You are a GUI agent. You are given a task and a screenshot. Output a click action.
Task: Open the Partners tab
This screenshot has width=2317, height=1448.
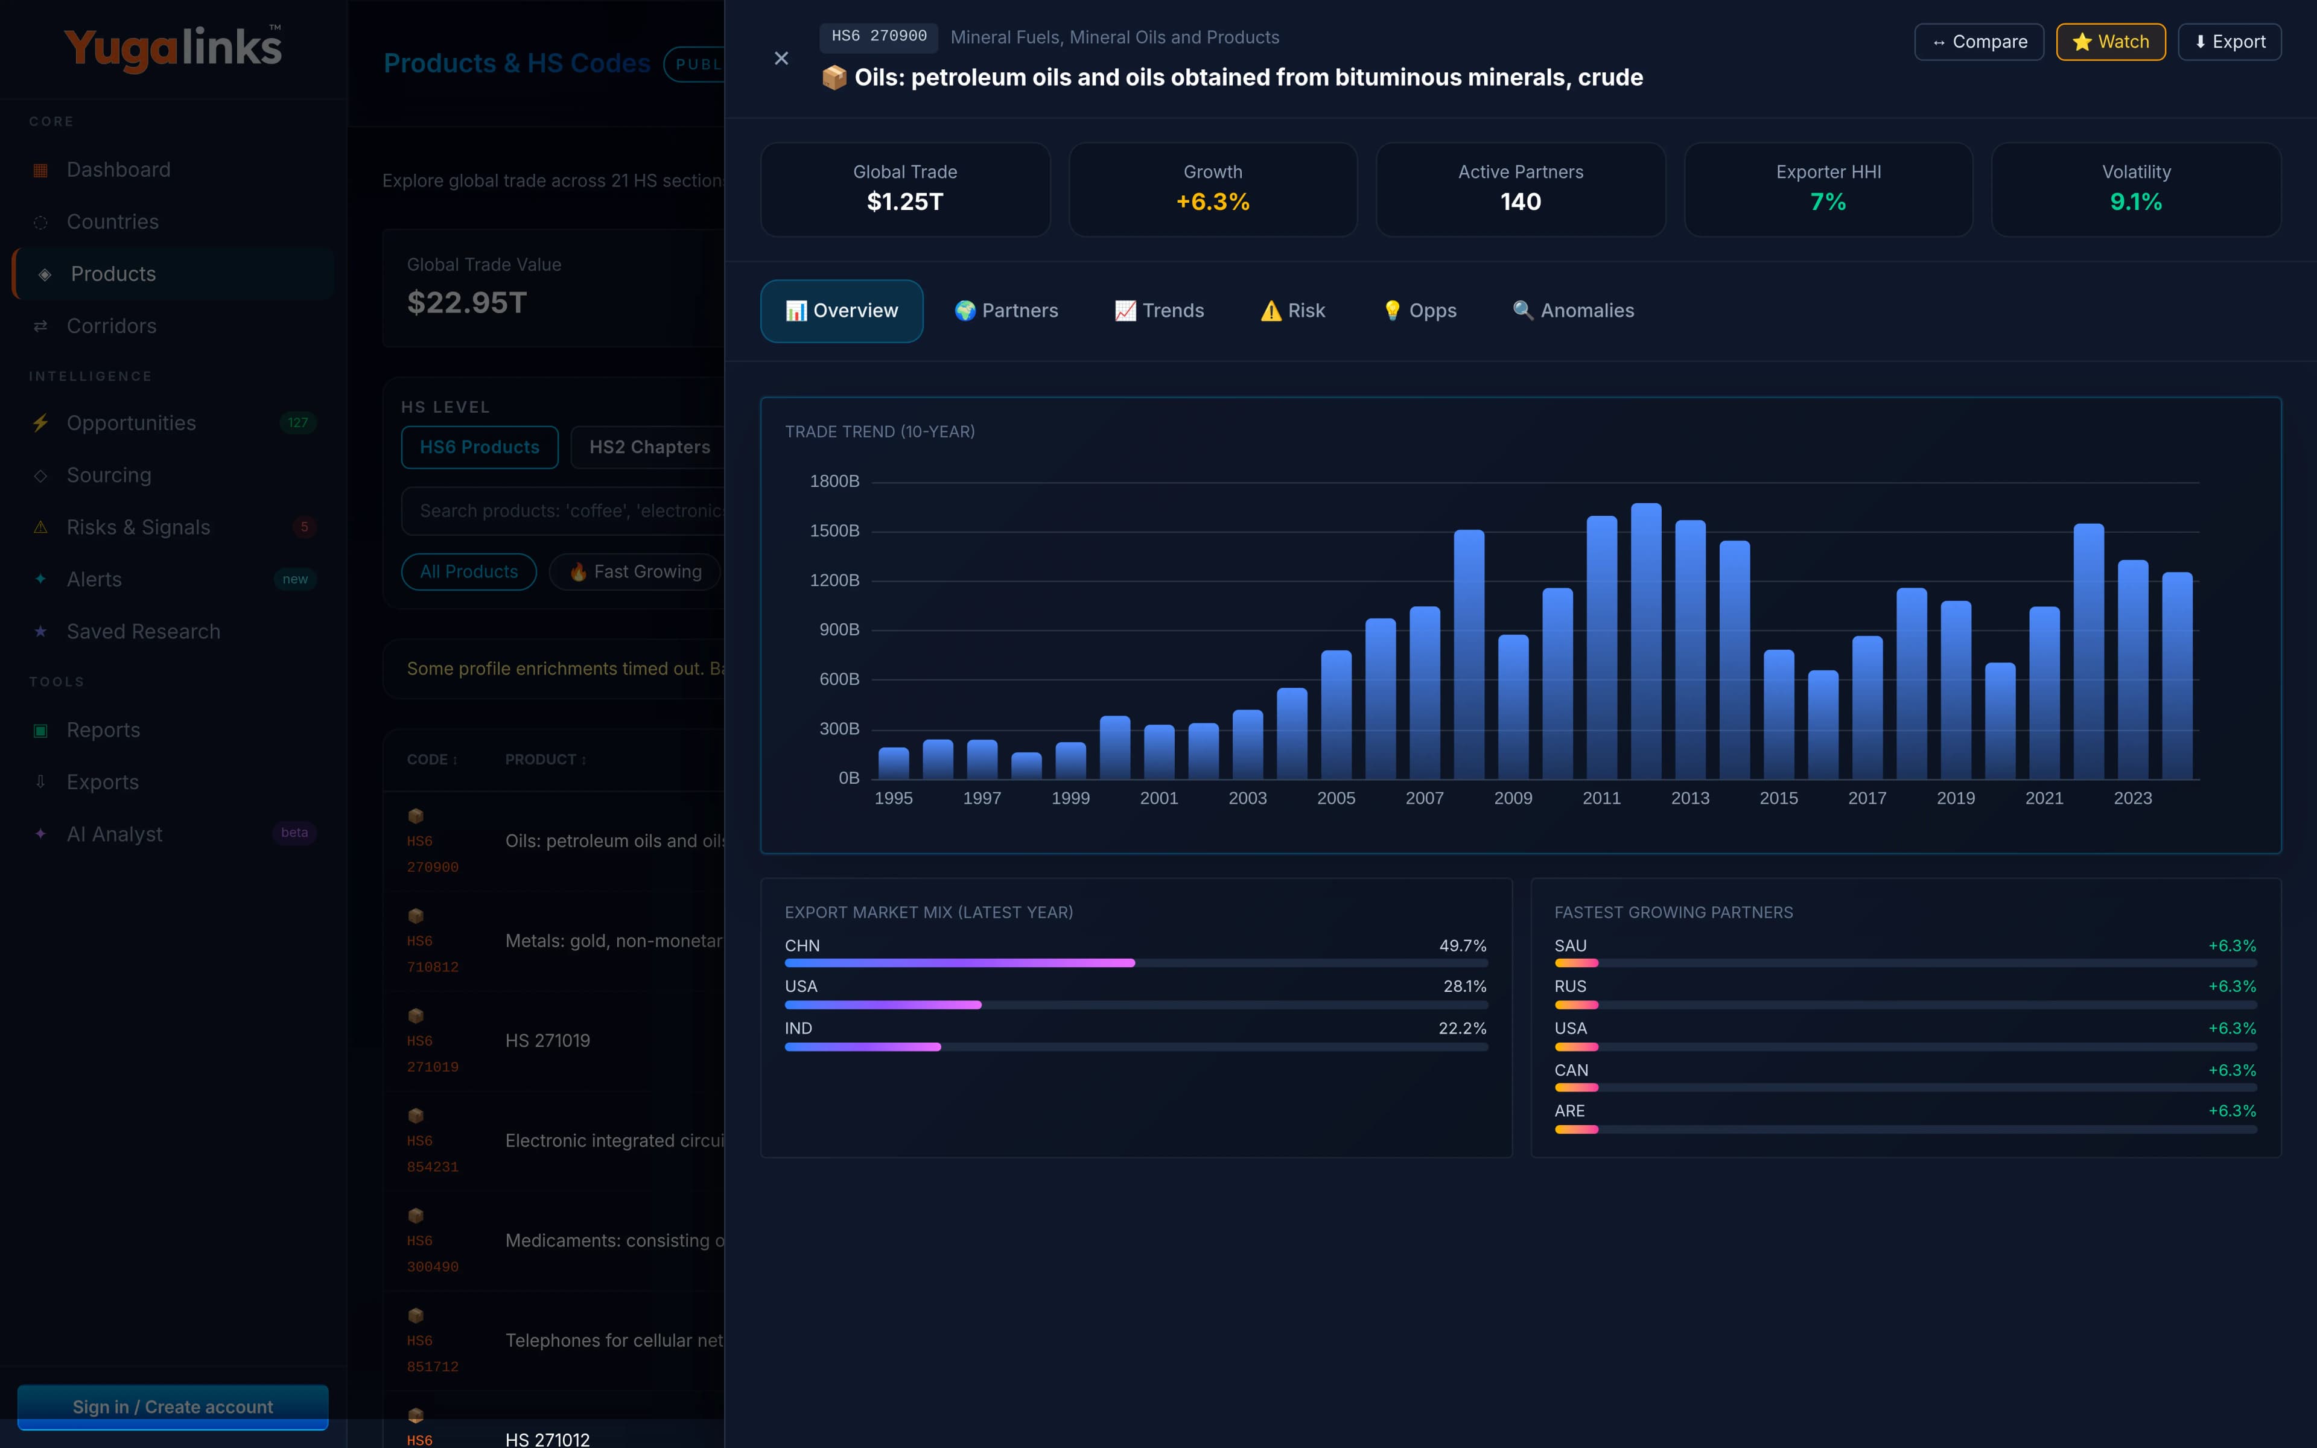pyautogui.click(x=1006, y=311)
